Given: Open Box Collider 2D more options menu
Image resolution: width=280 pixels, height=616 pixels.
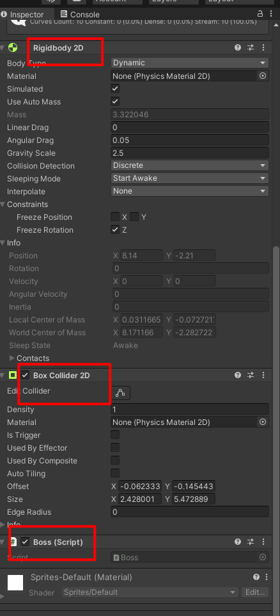Looking at the screenshot, I should click(263, 375).
